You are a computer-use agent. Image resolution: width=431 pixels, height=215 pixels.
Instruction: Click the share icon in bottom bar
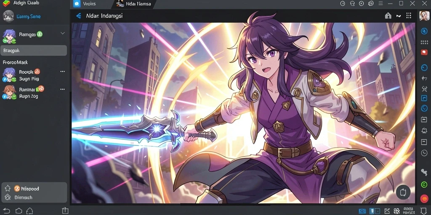(x=65, y=211)
